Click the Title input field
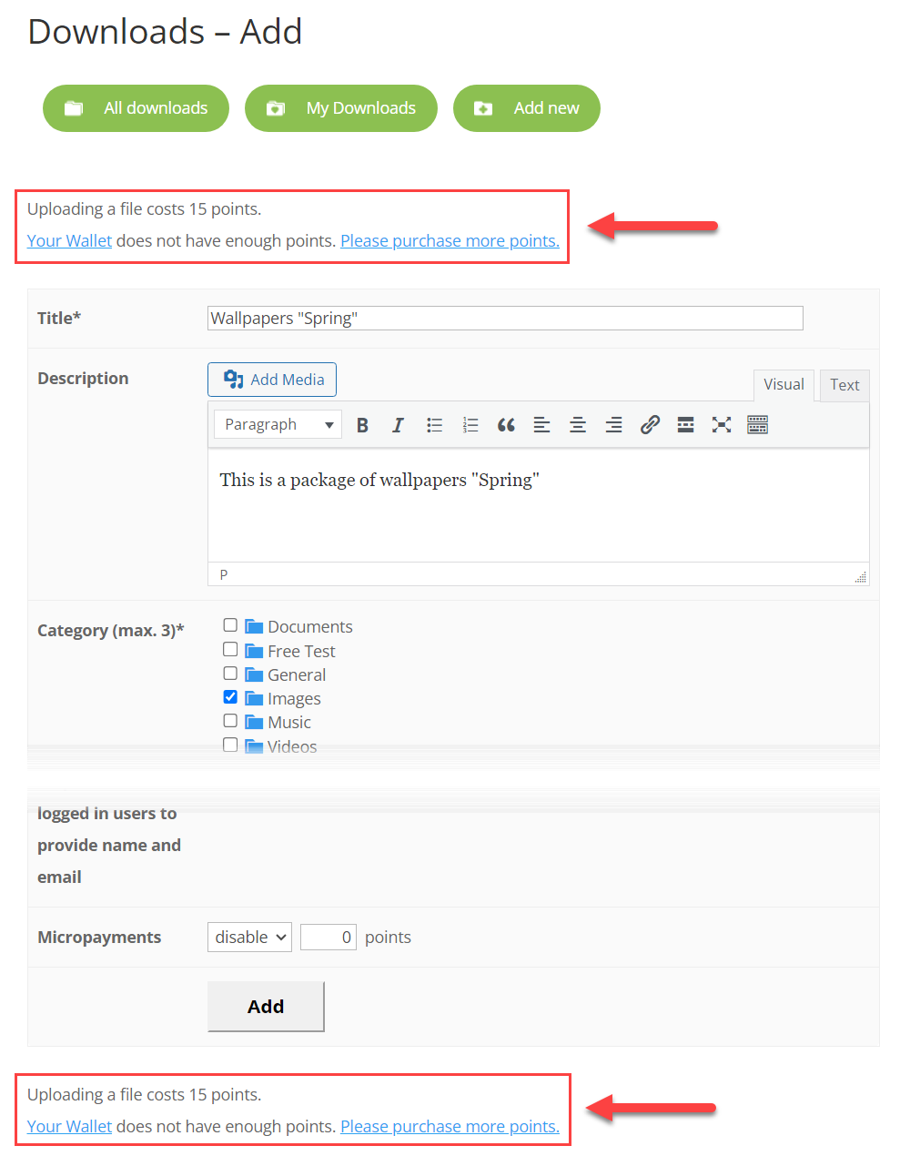This screenshot has width=910, height=1156. pos(505,318)
